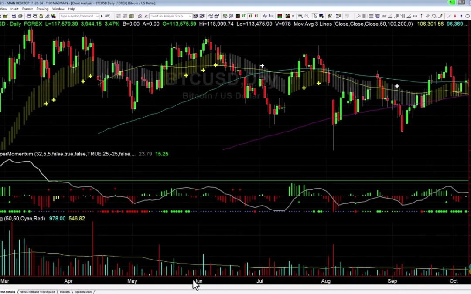Click the hammer and tools icon

[x=330, y=16]
